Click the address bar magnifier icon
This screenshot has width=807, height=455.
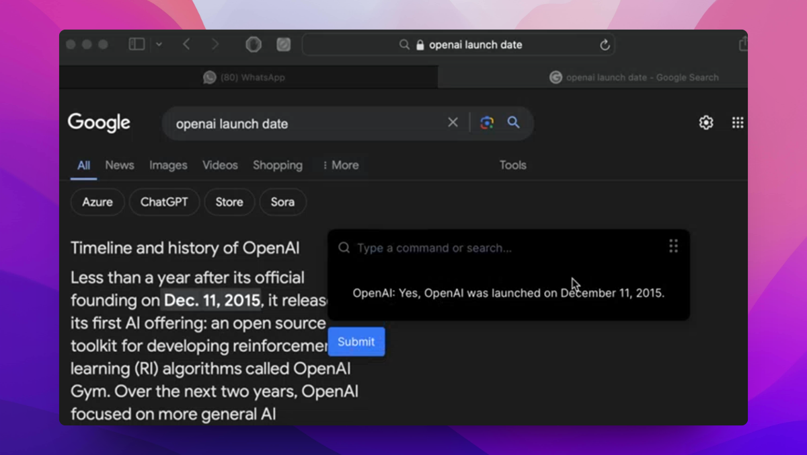(x=404, y=44)
